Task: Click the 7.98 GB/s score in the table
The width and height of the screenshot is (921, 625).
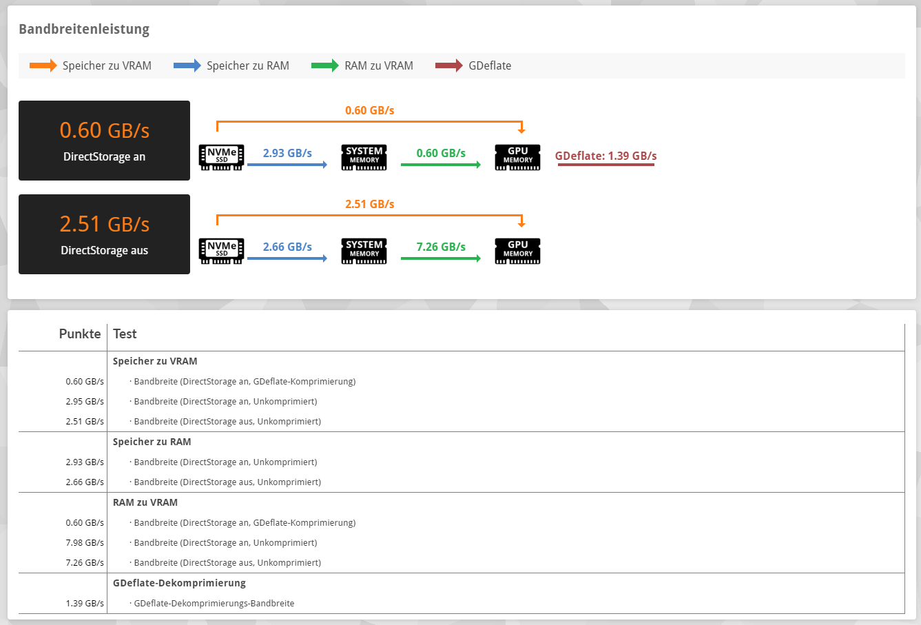Action: [85, 543]
